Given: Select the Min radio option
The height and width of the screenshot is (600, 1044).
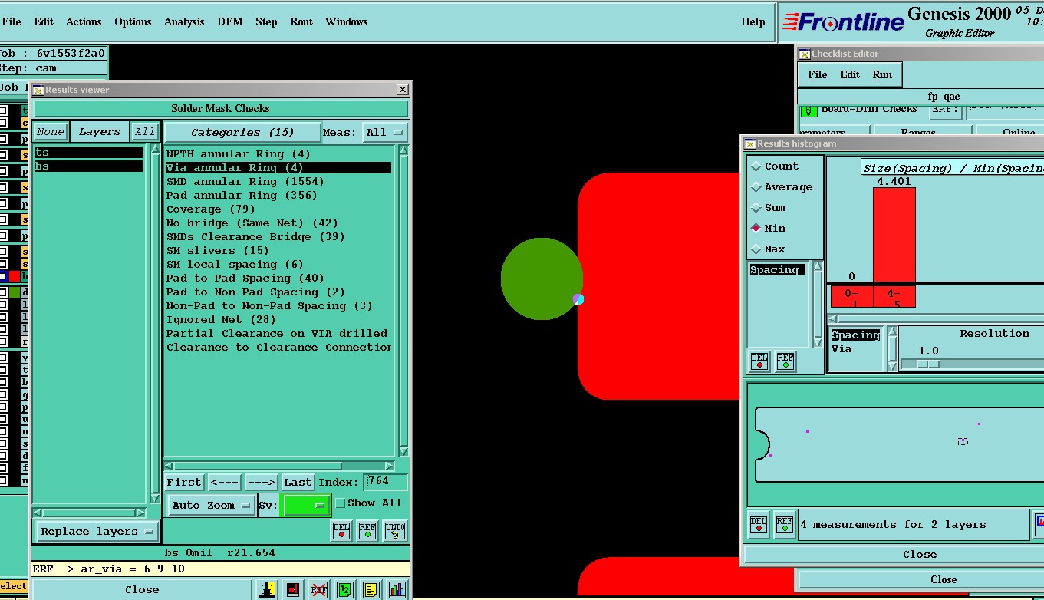Looking at the screenshot, I should 769,228.
